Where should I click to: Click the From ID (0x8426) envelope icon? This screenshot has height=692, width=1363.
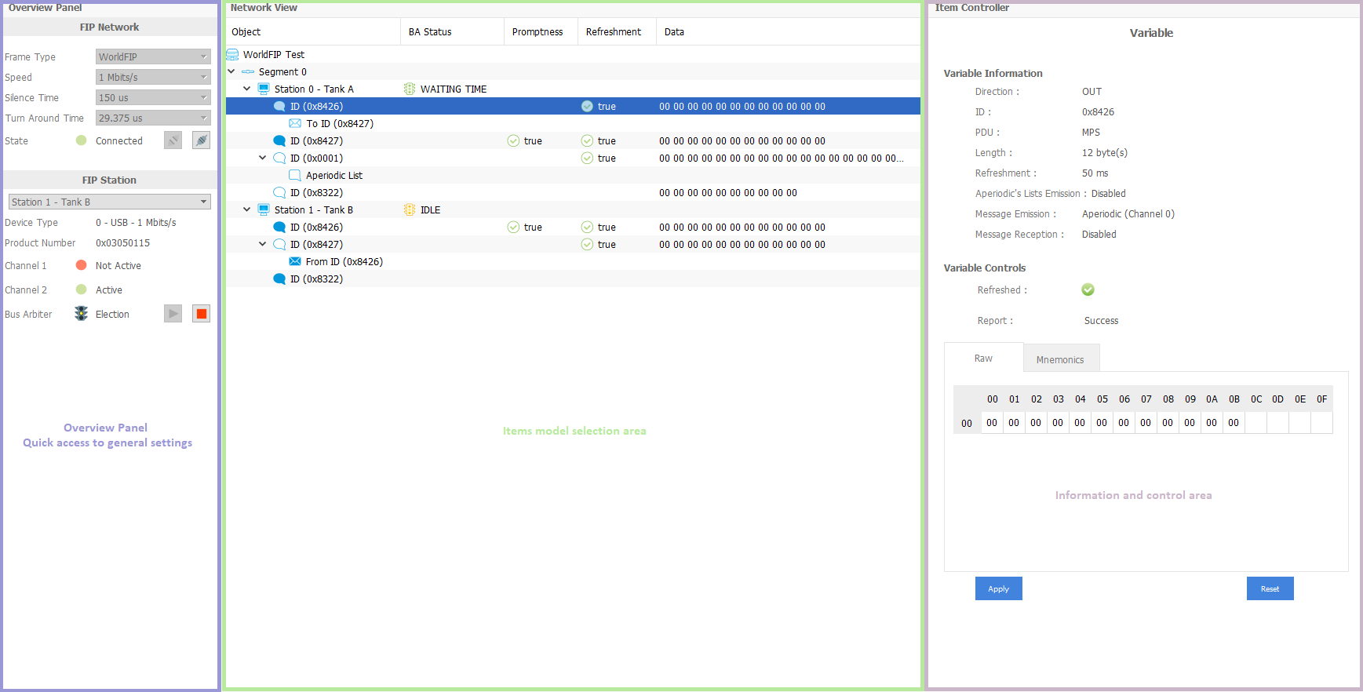pos(295,261)
